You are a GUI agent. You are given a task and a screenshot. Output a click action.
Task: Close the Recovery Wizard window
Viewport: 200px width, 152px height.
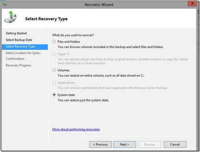click(192, 4)
